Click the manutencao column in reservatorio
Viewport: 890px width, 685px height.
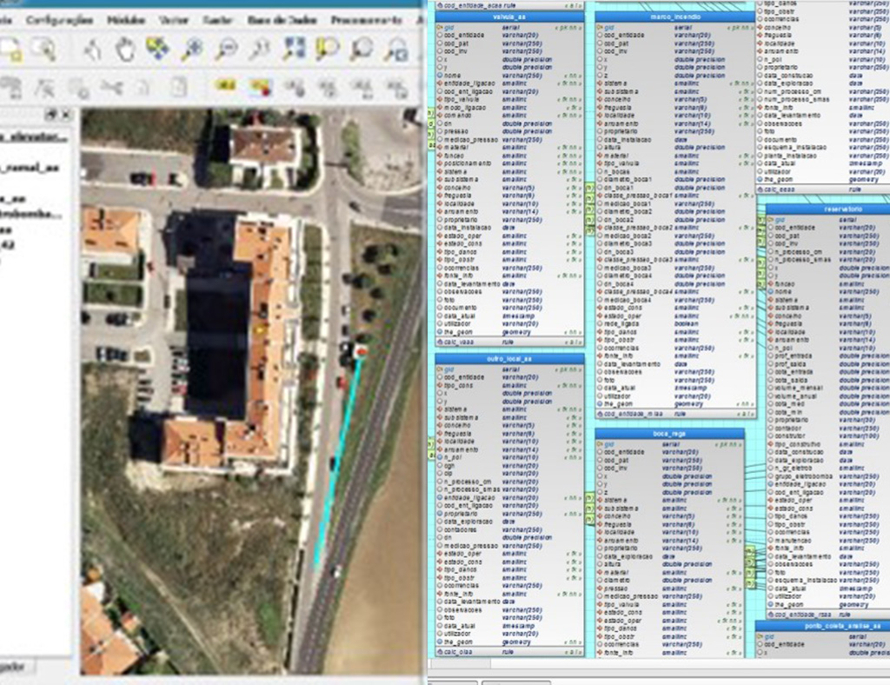(x=828, y=541)
